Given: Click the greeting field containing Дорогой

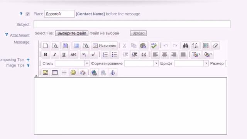Looking at the screenshot, I should pyautogui.click(x=59, y=14).
